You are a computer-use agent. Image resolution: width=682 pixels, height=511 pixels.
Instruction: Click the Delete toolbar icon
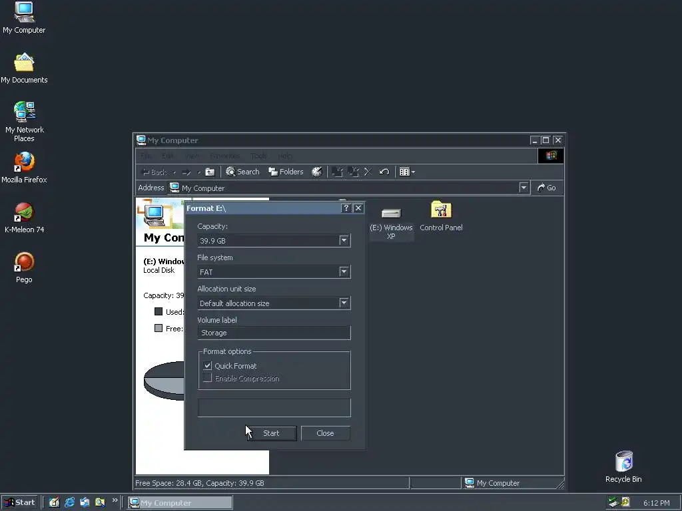click(x=368, y=172)
